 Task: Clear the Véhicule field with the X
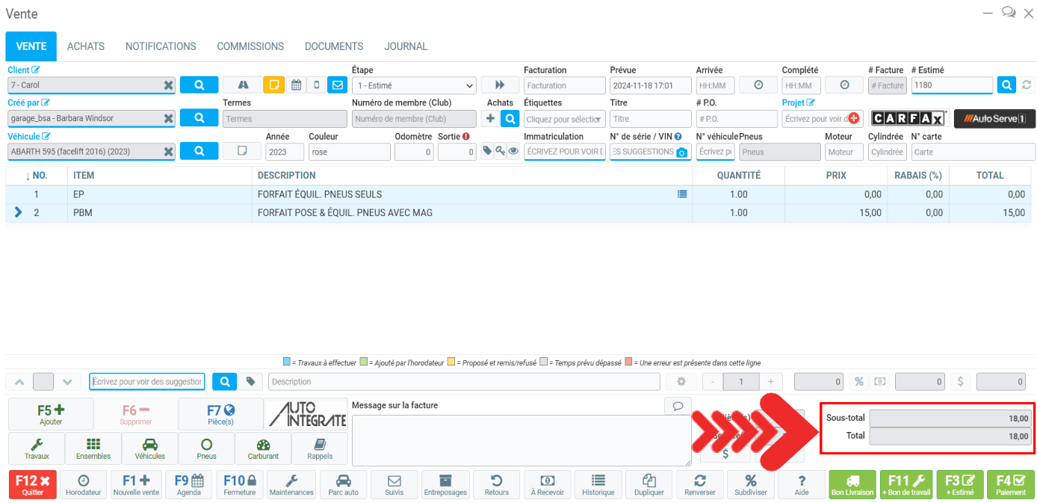point(169,152)
